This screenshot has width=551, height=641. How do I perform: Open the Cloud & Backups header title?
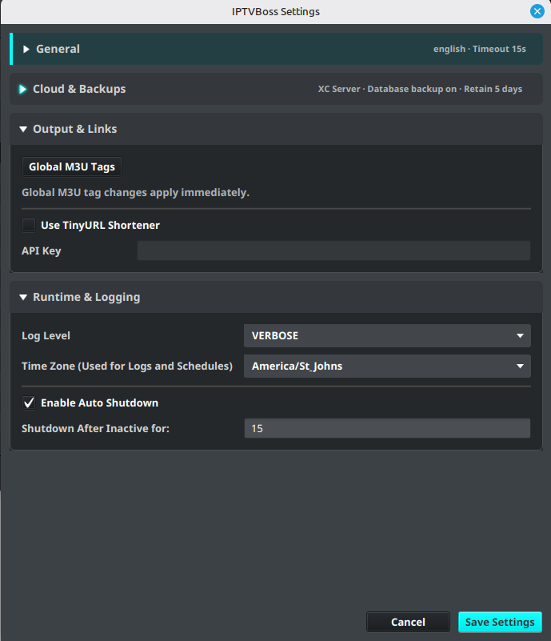click(79, 89)
